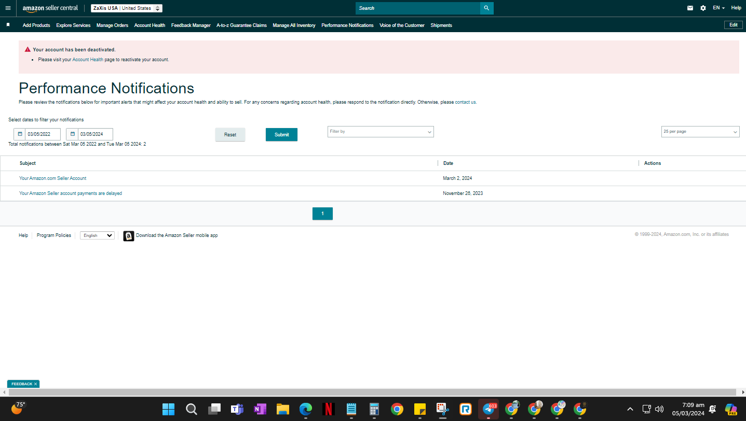
Task: Click into the top Search field
Action: pos(418,8)
